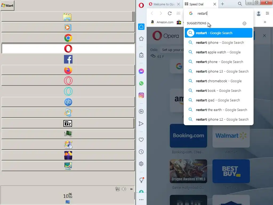Open Instagram in the sidebar
This screenshot has width=273, height=205.
coord(141,95)
